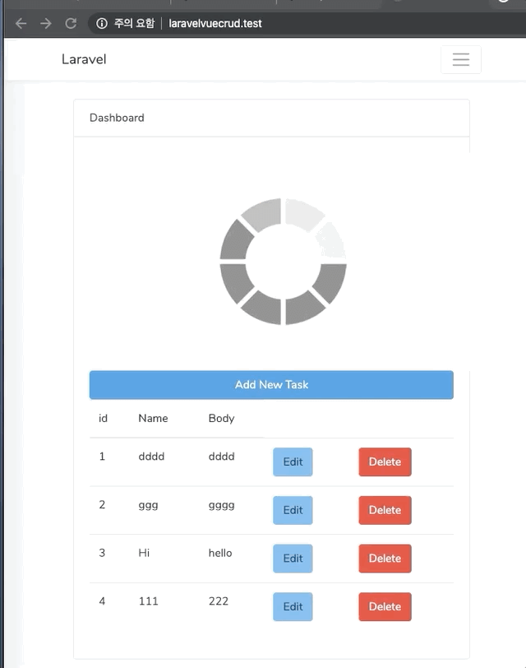The width and height of the screenshot is (526, 668).
Task: Edit the task named Hi
Action: point(293,558)
